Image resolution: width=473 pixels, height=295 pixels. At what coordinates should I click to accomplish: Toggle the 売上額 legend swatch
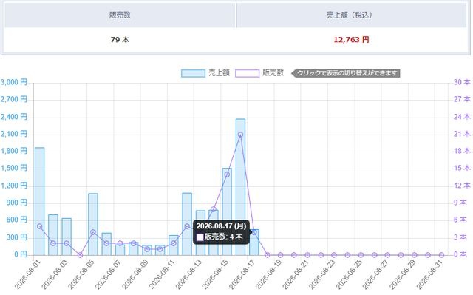[193, 73]
